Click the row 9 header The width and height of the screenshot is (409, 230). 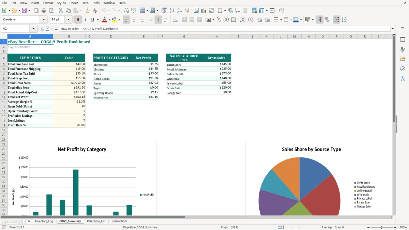point(4,83)
